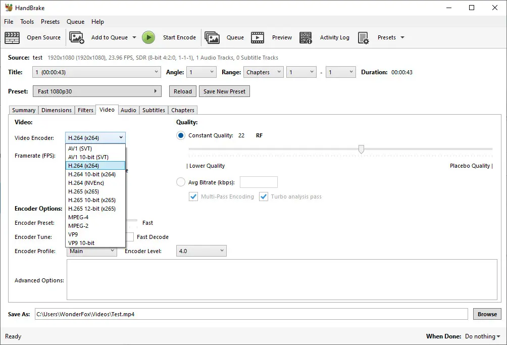
Task: Select AV1 10-bit (SVT) encoder option
Action: (95, 157)
